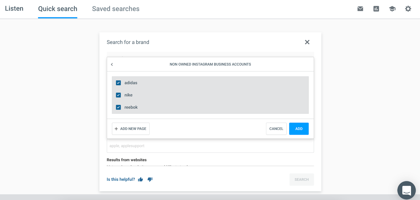Screen dimensions: 420x200
Task: Click the Results from websites heading
Action: [127, 160]
